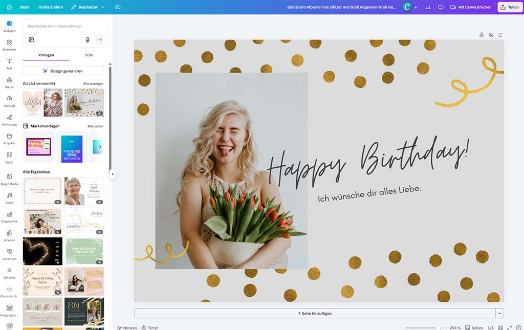Click the add image icon in prompt box
Viewport: 524px width, 330px height.
[31, 40]
